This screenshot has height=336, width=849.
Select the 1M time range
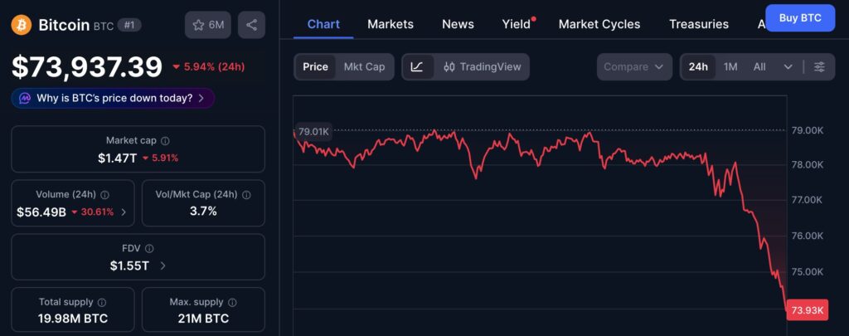click(x=730, y=66)
